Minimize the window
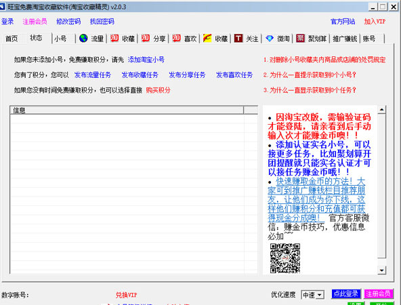 (x=373, y=7)
